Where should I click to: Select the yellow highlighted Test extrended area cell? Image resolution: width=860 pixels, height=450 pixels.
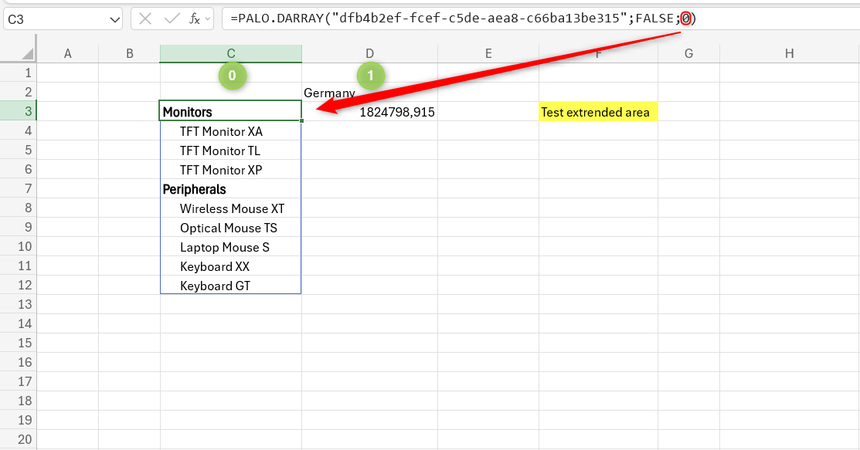click(x=598, y=111)
